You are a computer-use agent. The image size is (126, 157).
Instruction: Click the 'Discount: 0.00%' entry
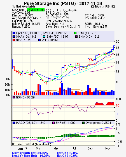23,15
